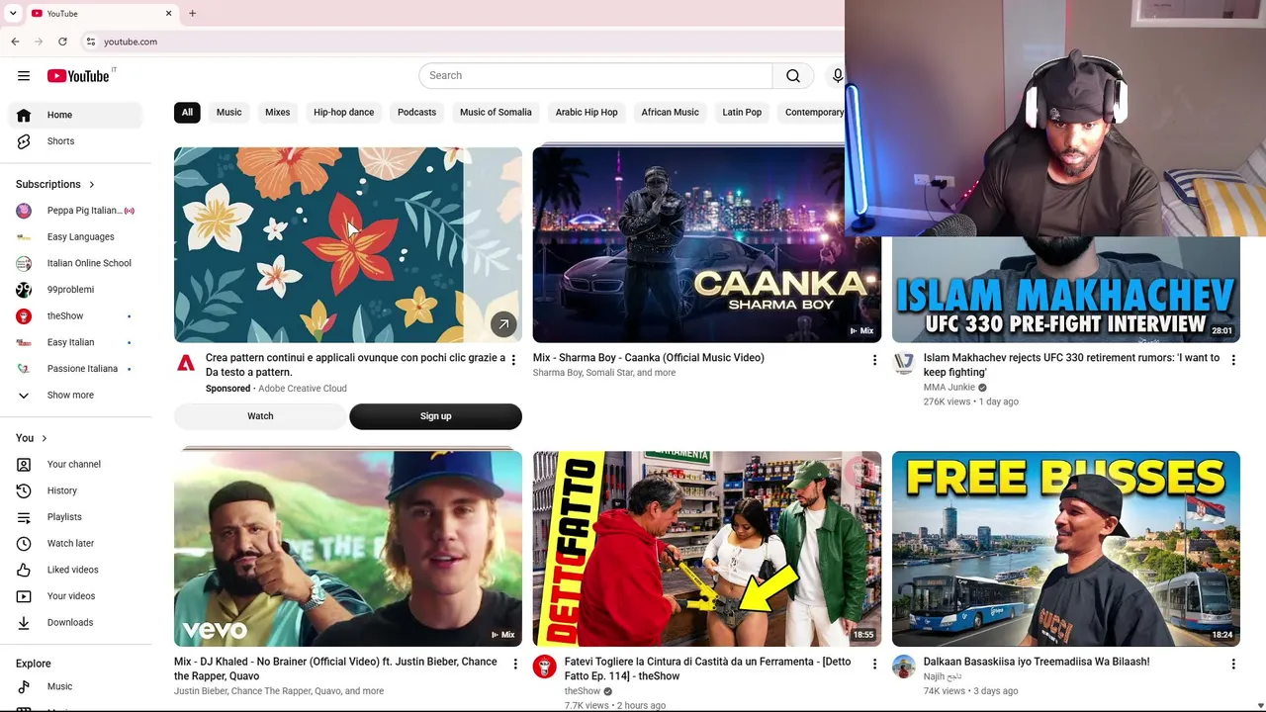Open the hamburger guide menu

tap(24, 76)
